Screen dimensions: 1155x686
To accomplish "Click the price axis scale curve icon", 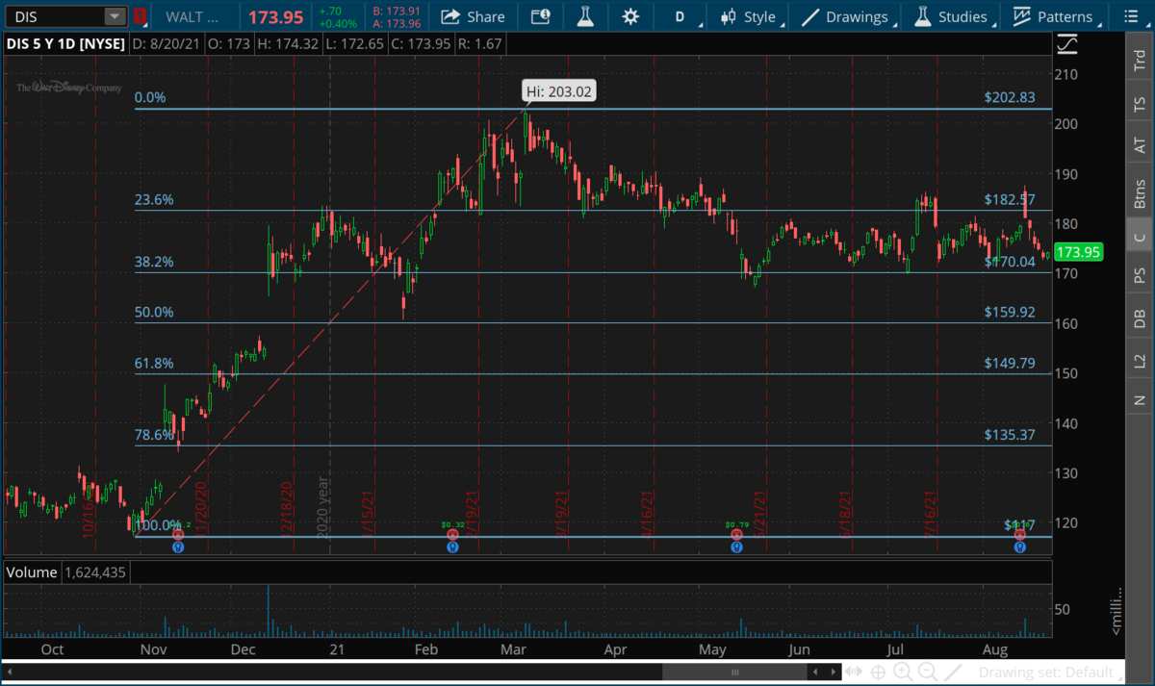I will tap(1067, 44).
